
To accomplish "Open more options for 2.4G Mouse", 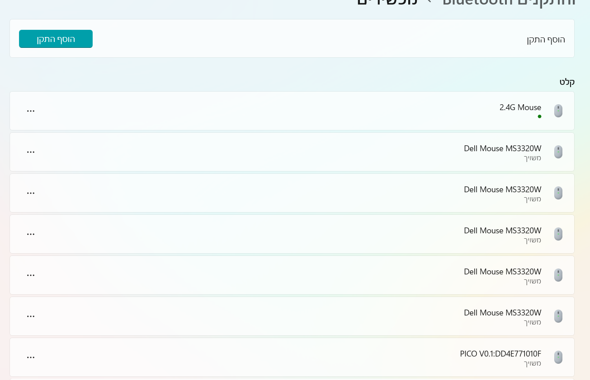I will pos(31,111).
